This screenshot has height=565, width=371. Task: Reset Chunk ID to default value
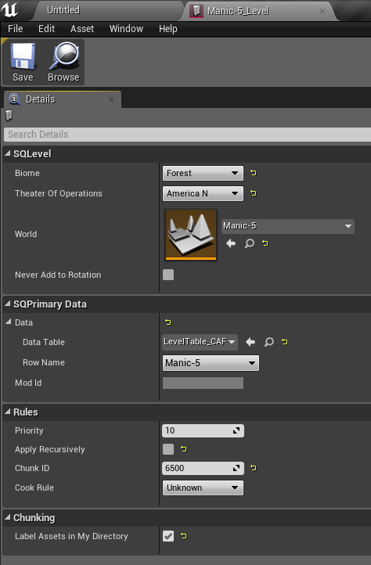(254, 468)
